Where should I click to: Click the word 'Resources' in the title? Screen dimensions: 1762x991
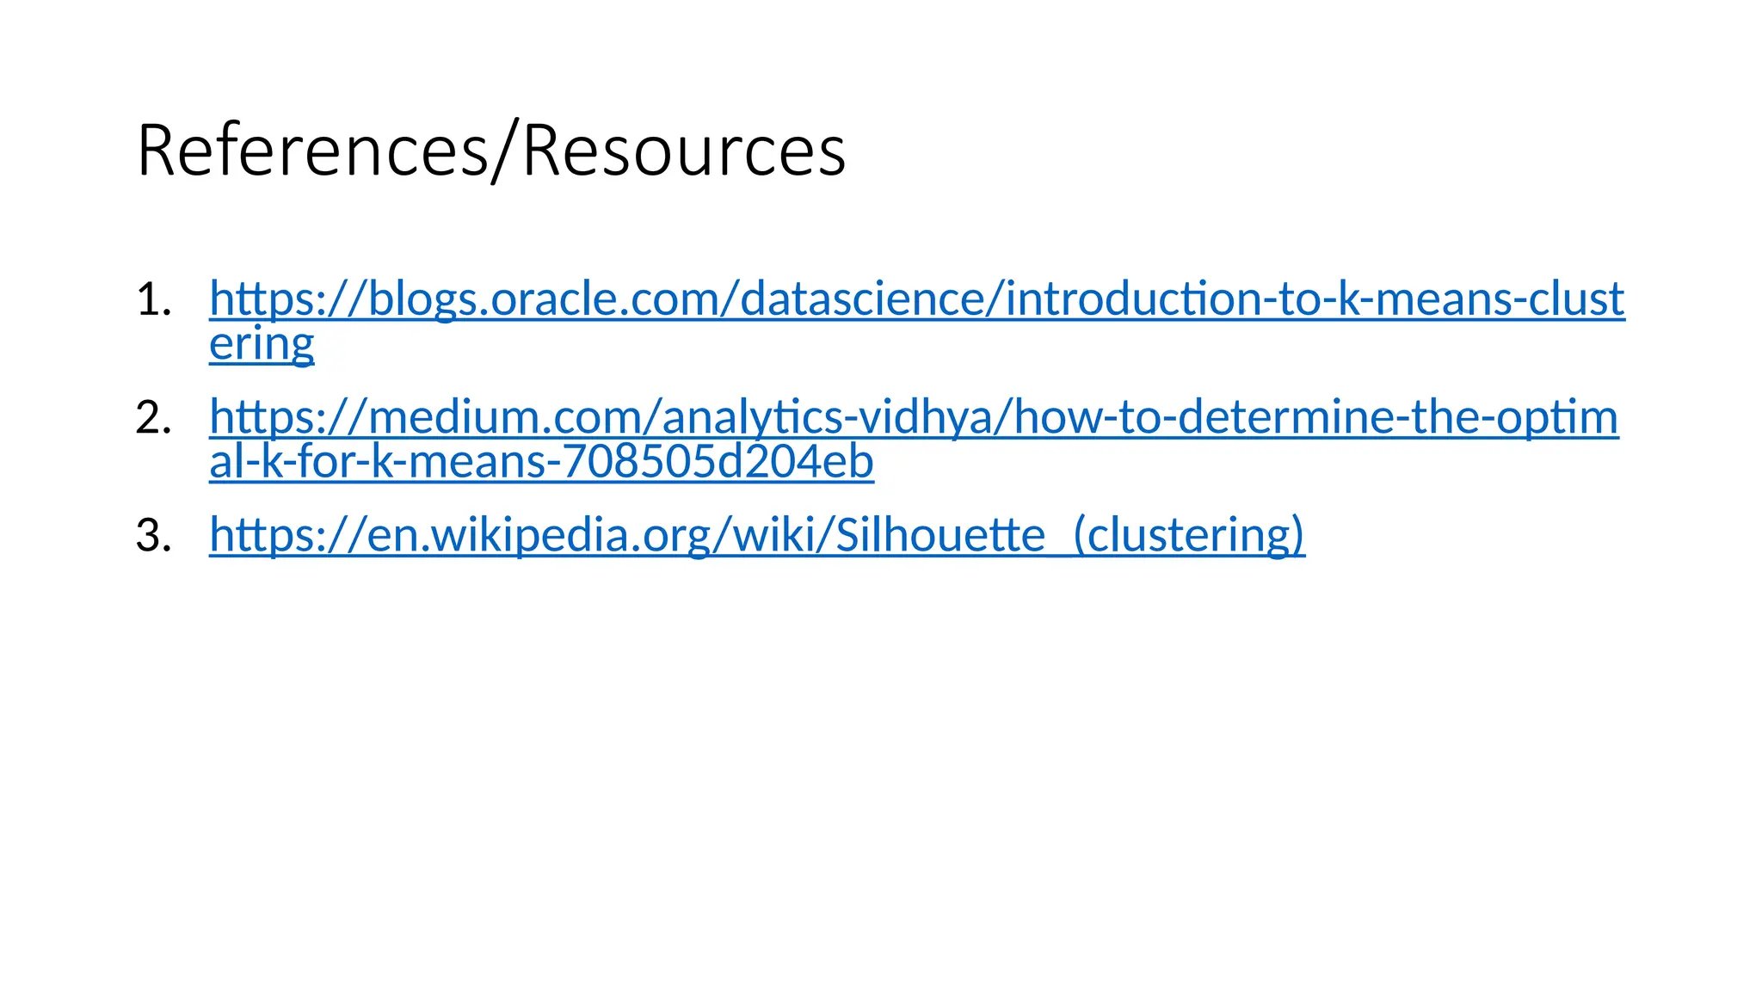click(x=684, y=151)
